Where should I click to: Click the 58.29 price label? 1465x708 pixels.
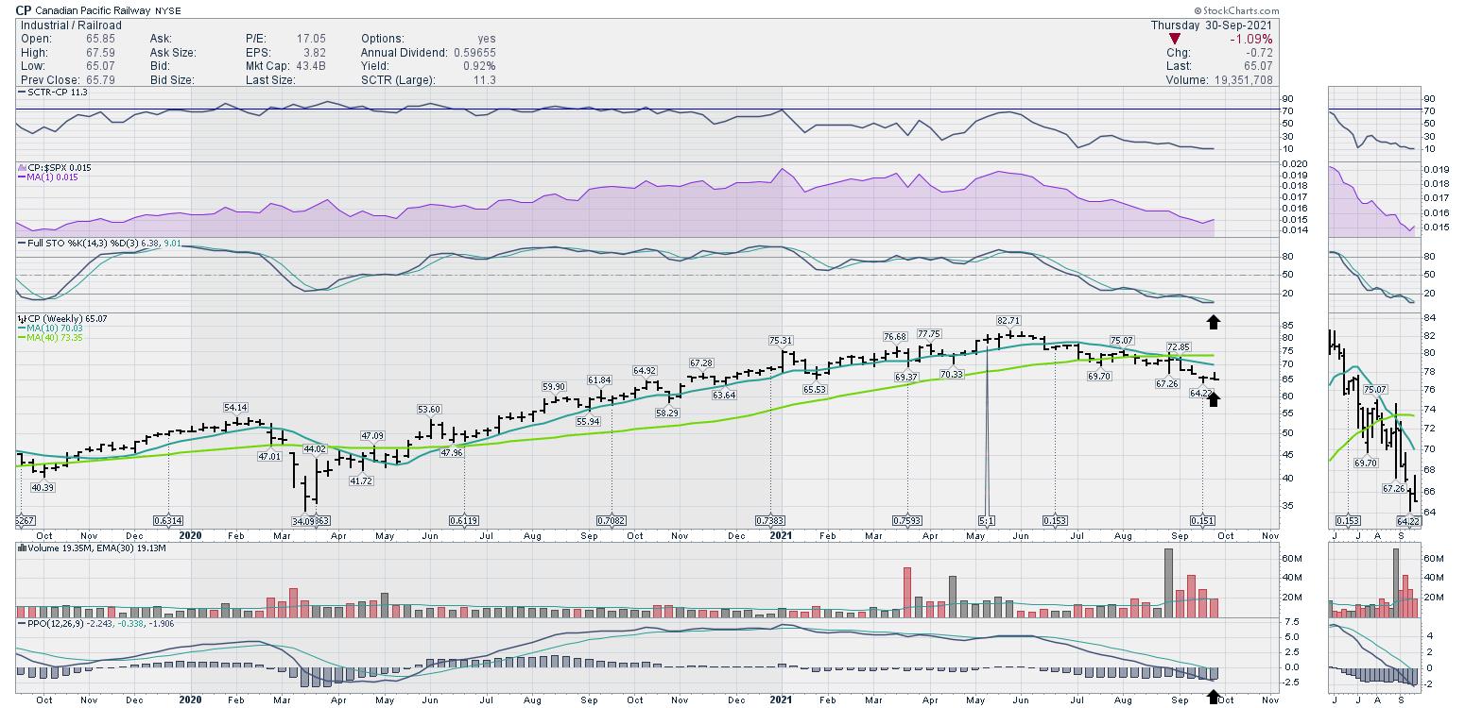tap(667, 413)
